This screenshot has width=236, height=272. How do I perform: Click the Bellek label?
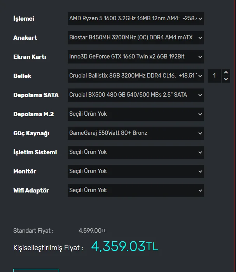pyautogui.click(x=22, y=76)
